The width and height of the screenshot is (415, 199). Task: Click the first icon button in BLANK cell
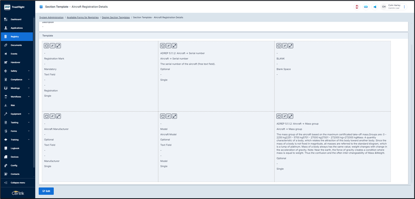279,46
